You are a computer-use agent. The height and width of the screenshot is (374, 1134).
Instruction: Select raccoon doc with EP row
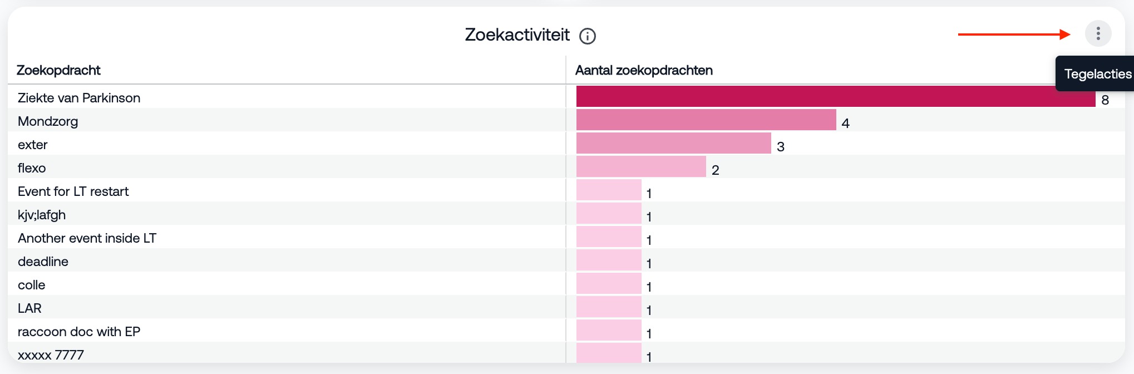(x=79, y=332)
